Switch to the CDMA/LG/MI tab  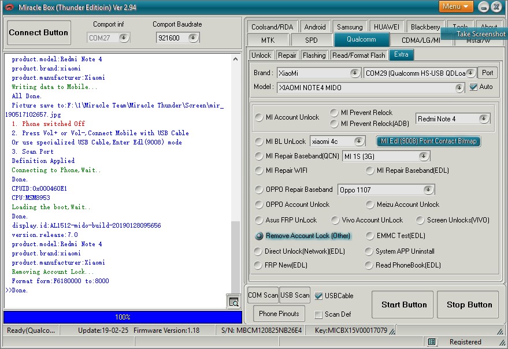click(x=421, y=40)
